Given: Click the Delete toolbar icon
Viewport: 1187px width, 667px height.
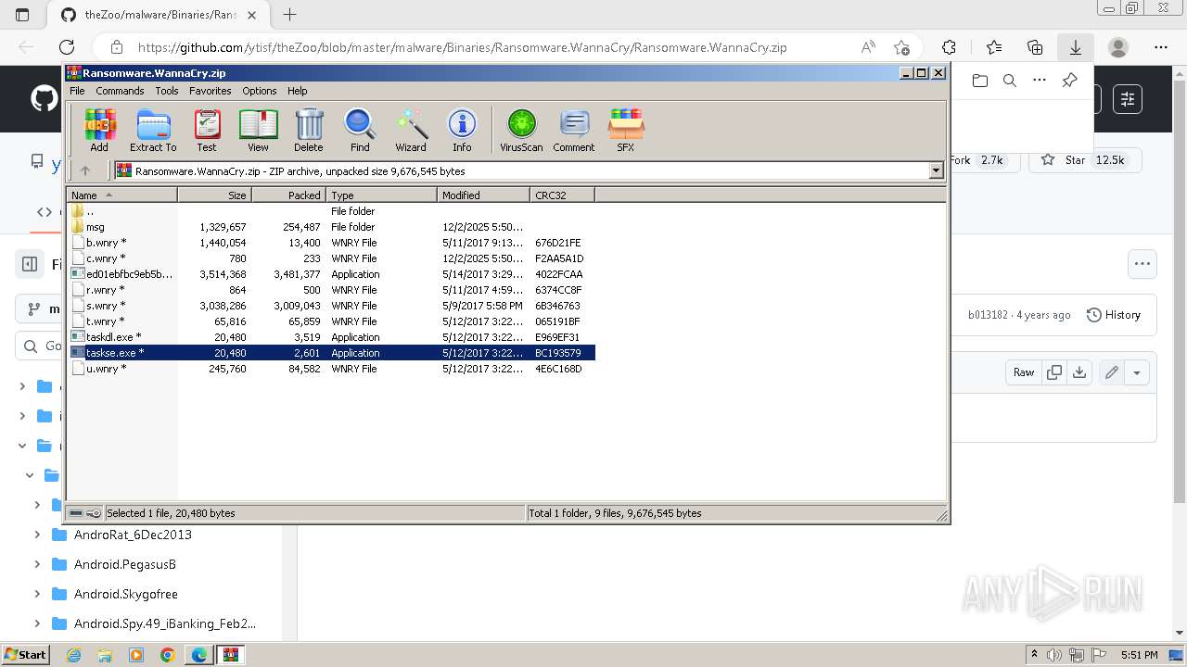Looking at the screenshot, I should (309, 130).
